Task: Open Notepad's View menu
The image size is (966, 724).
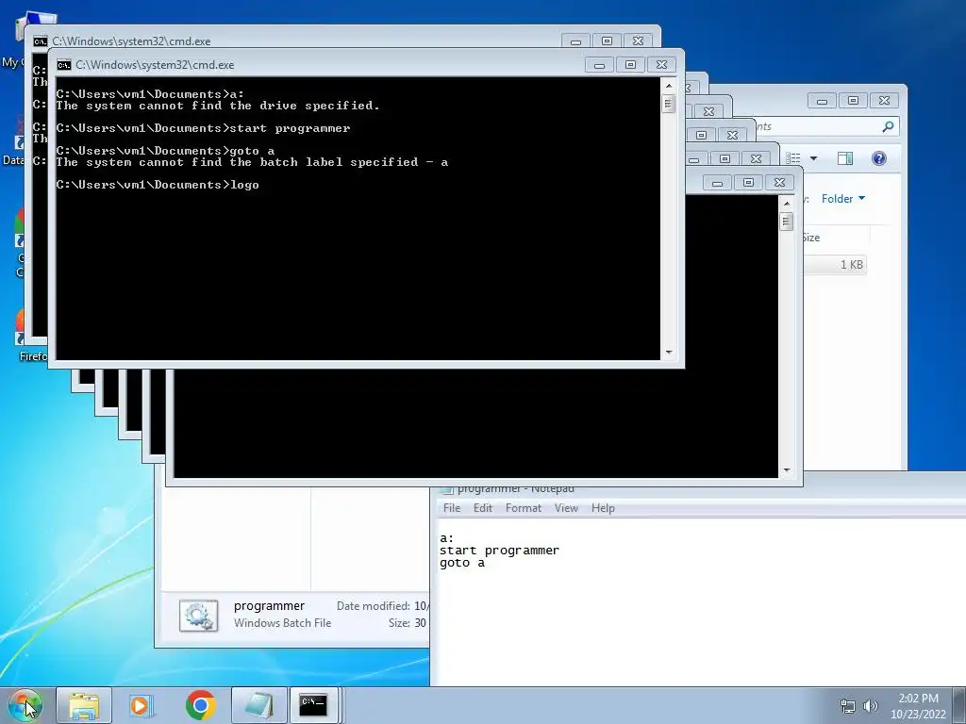Action: (566, 508)
